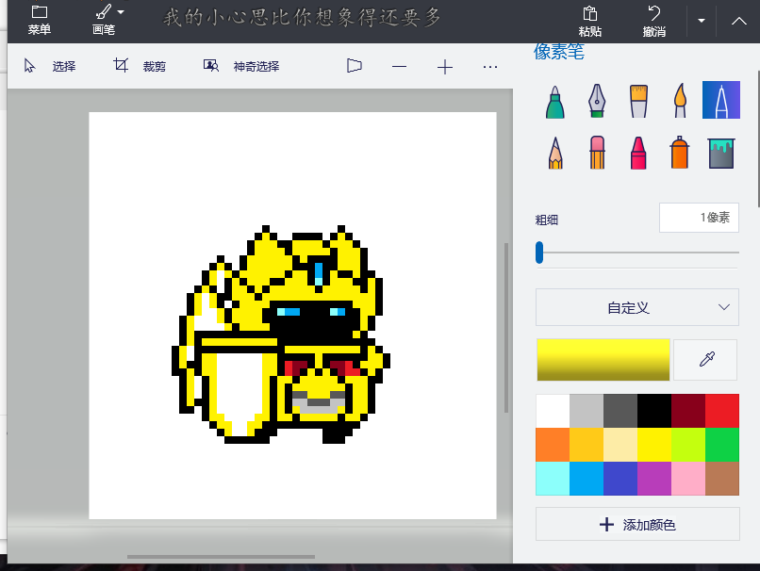The image size is (760, 571).
Task: Choose the pink color swatch
Action: 688,479
